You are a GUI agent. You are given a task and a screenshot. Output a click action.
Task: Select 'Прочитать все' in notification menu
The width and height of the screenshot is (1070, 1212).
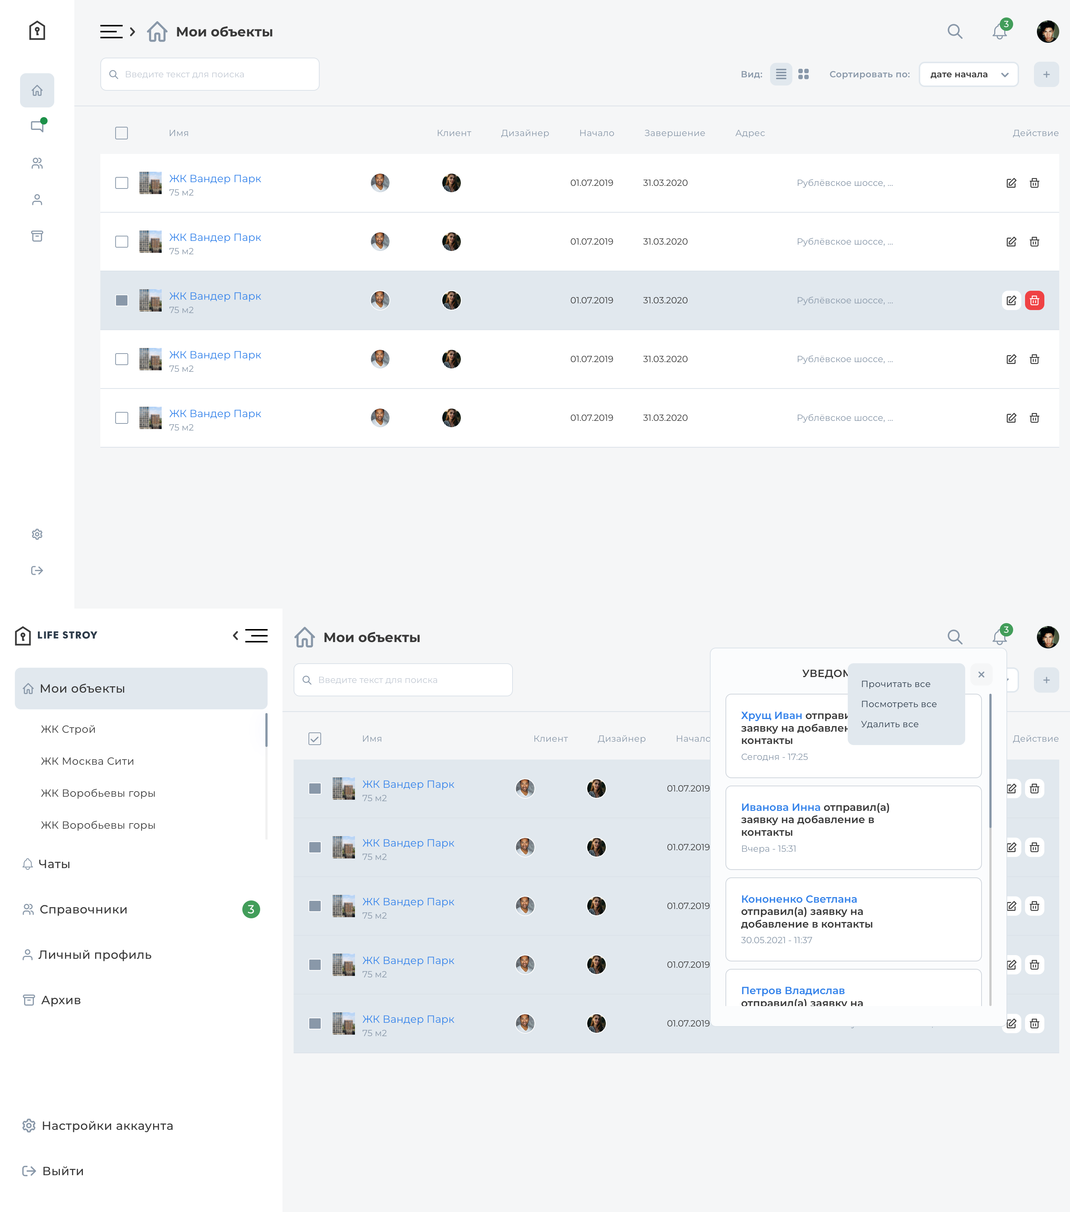coord(896,684)
